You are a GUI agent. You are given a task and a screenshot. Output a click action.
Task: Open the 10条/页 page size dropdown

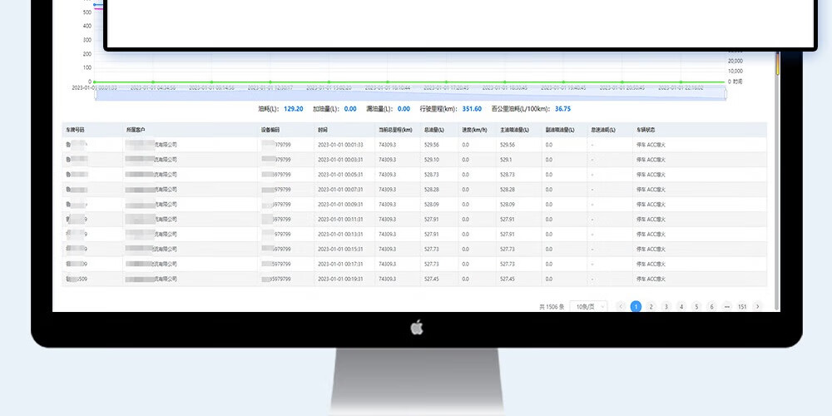(x=590, y=306)
